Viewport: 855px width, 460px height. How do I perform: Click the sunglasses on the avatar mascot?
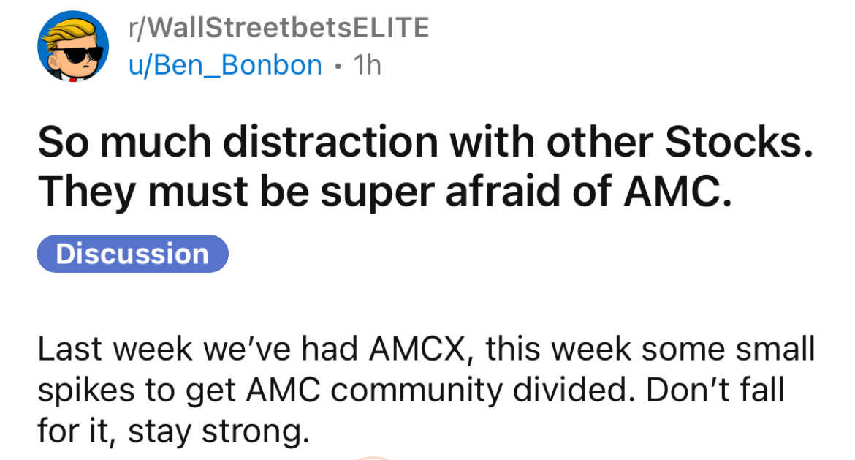75,54
